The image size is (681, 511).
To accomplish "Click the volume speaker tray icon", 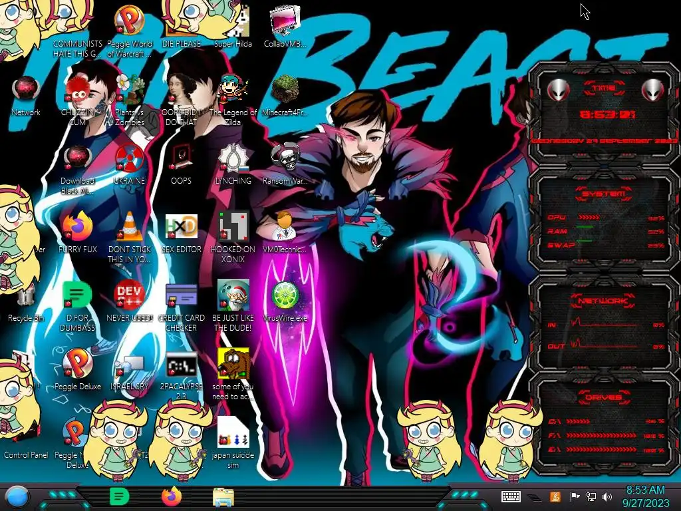I will click(x=607, y=496).
